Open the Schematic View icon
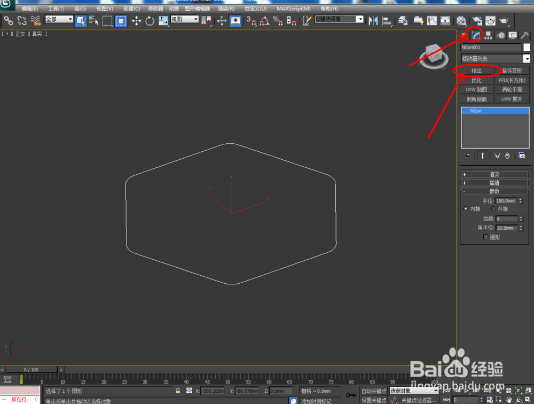 pos(445,21)
